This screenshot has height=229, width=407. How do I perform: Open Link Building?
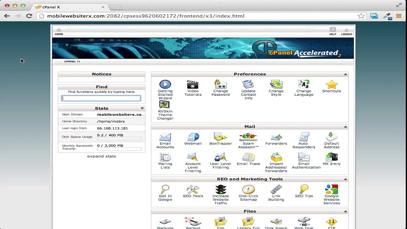click(x=276, y=193)
